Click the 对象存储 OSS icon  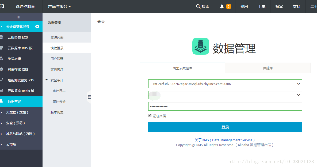click(x=2, y=69)
